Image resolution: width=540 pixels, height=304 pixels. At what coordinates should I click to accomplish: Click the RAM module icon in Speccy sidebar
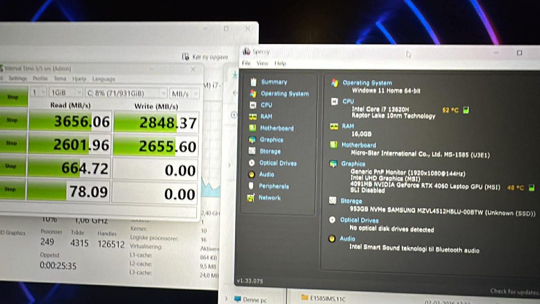point(253,117)
